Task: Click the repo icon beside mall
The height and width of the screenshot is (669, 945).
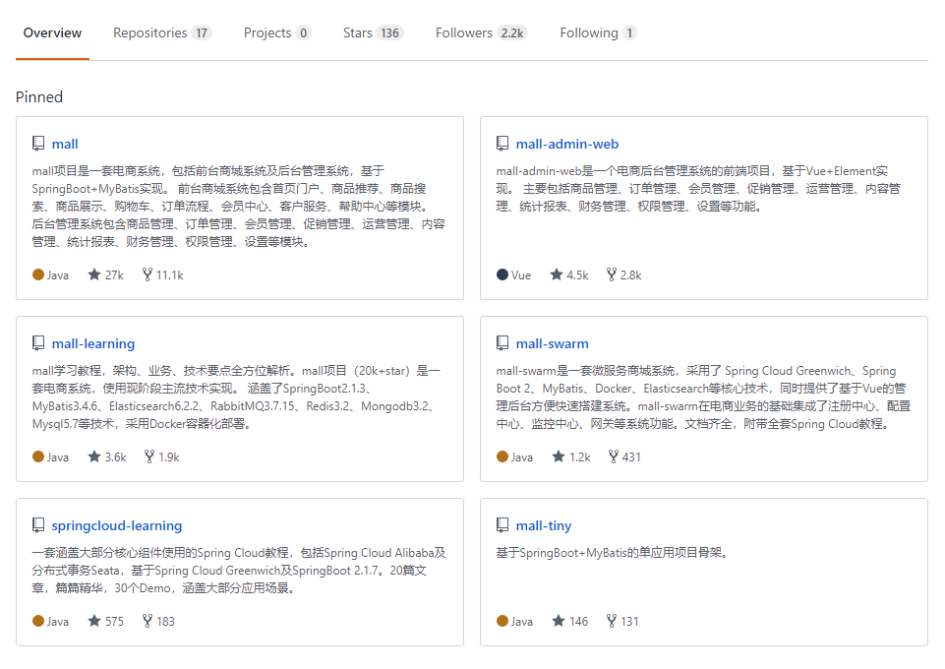Action: point(38,144)
